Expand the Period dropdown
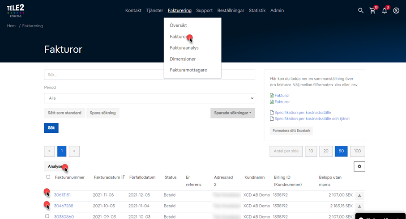The width and height of the screenshot is (406, 219). (x=150, y=98)
